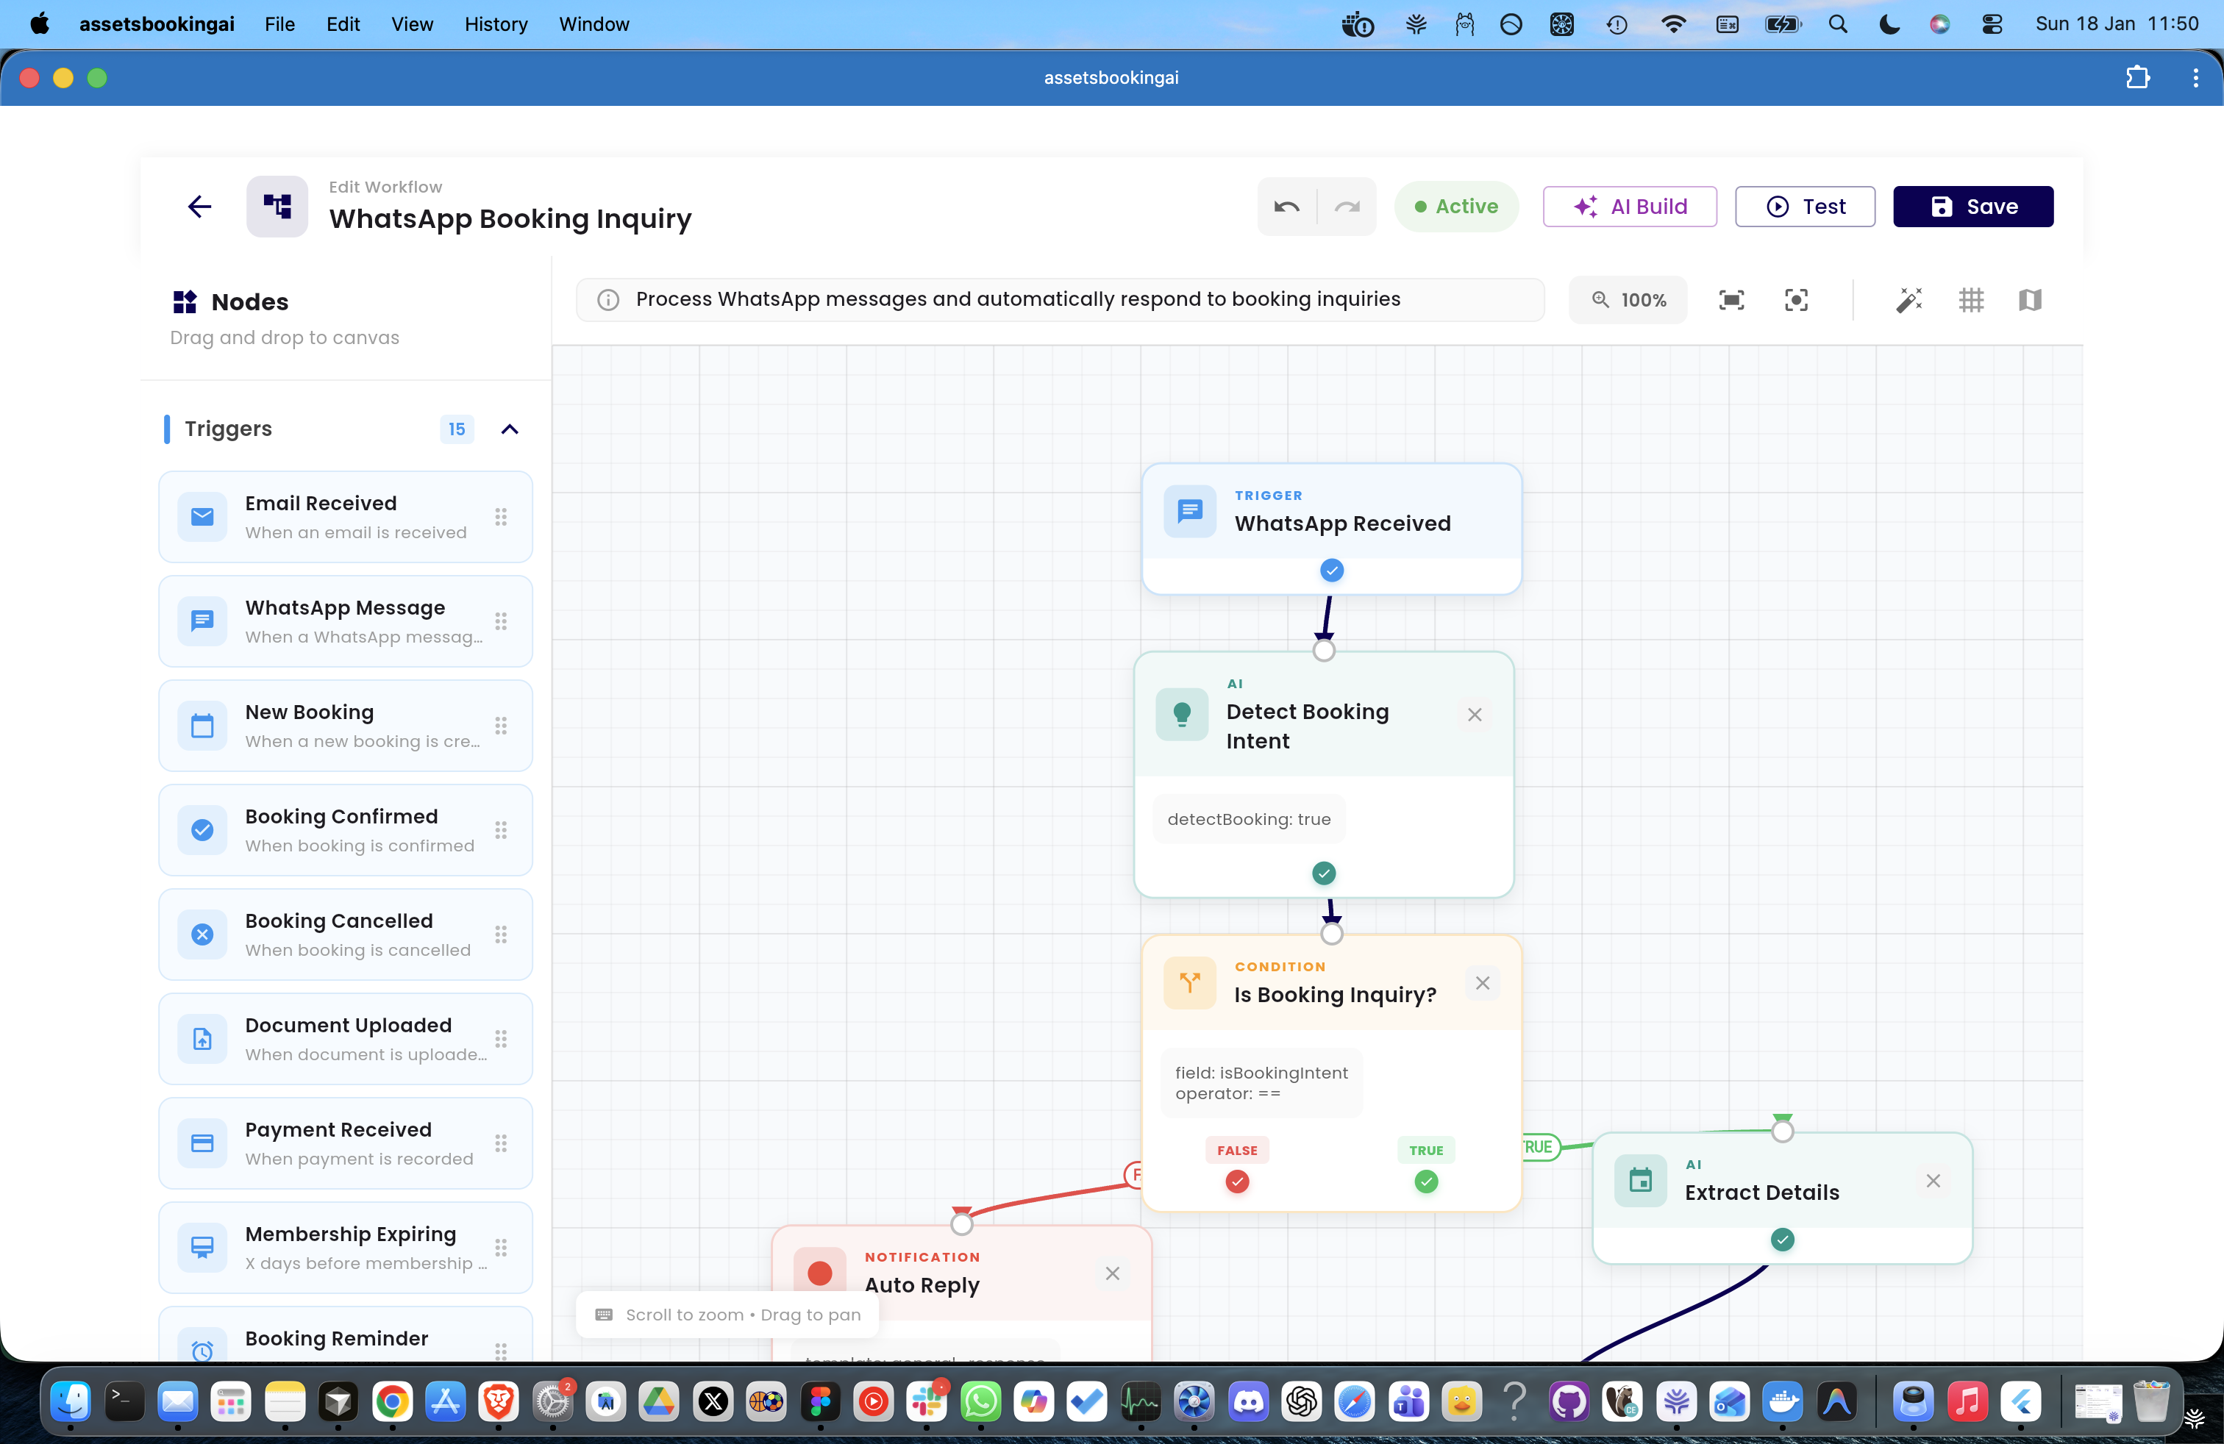Open the History menu
The image size is (2224, 1444).
pyautogui.click(x=495, y=24)
